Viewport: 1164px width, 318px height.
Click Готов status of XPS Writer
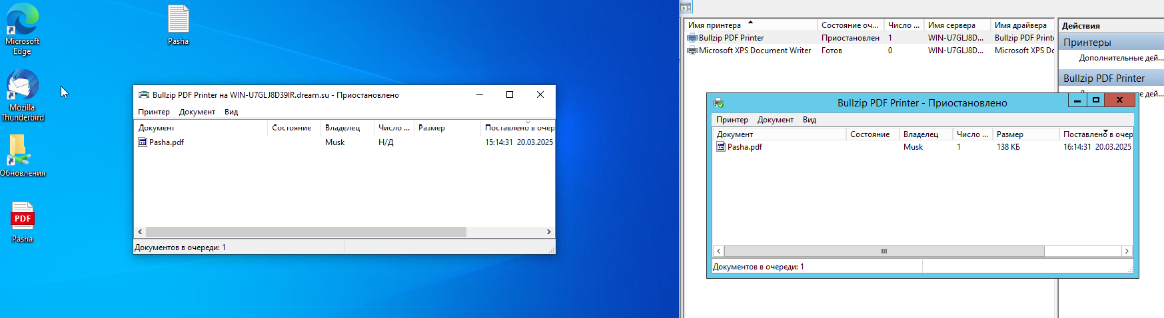click(832, 51)
